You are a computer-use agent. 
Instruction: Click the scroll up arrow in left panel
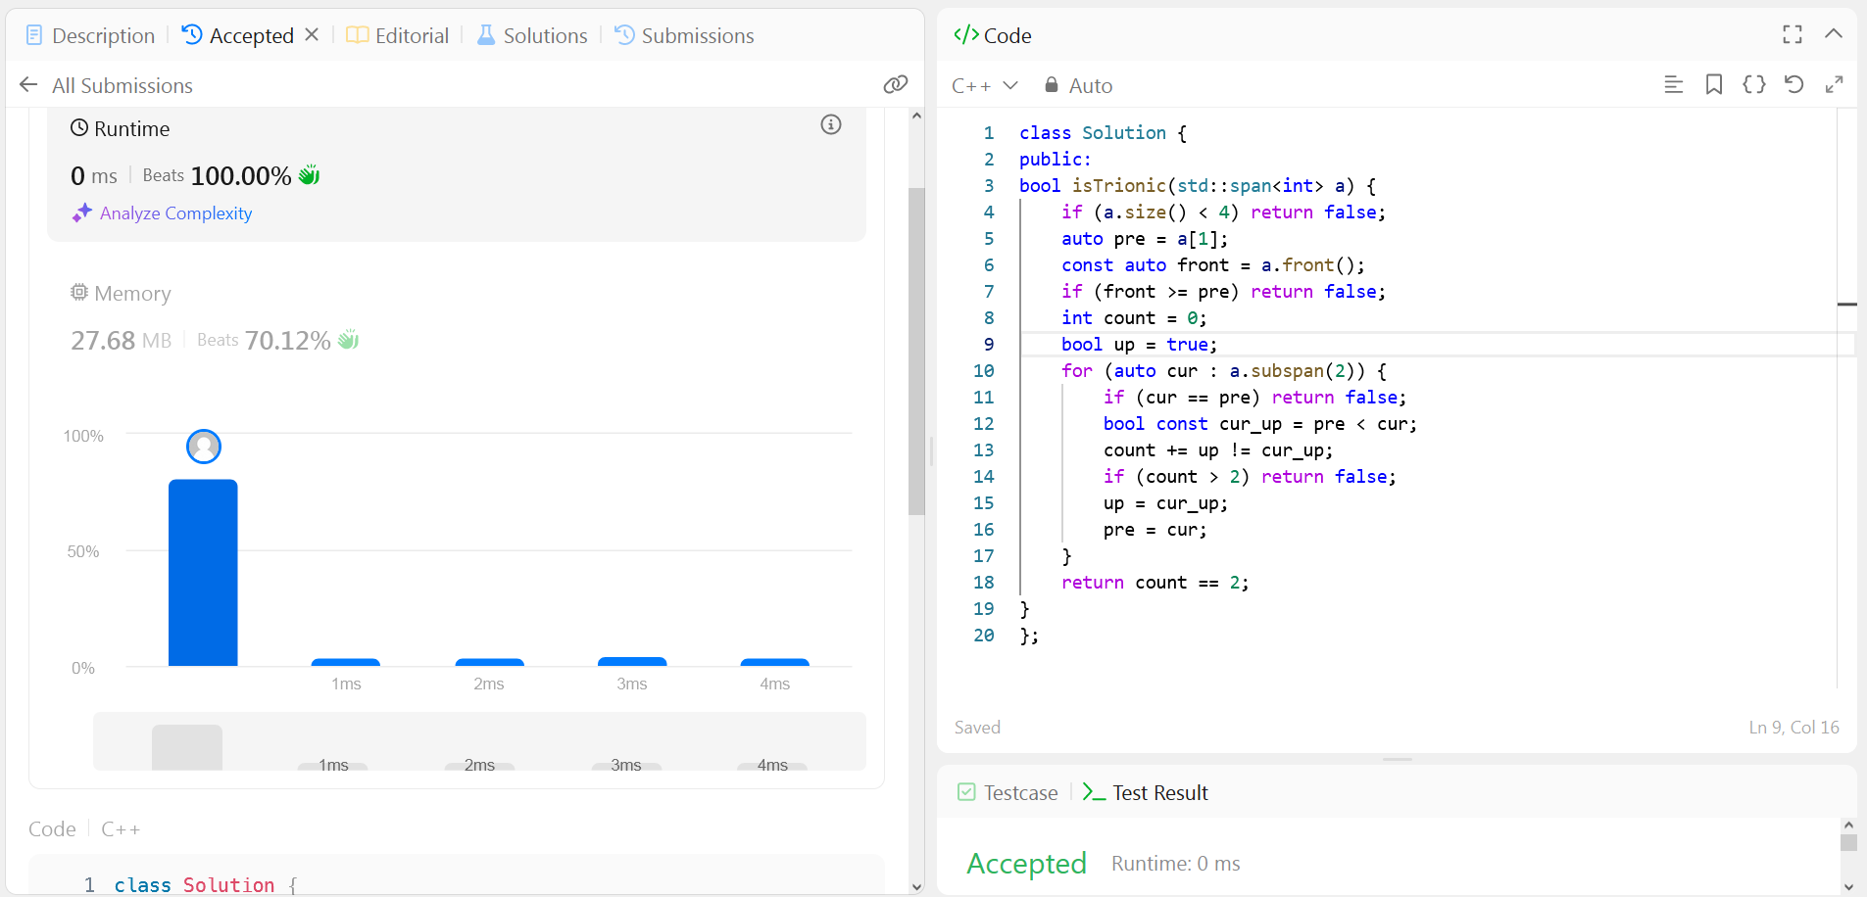916,116
